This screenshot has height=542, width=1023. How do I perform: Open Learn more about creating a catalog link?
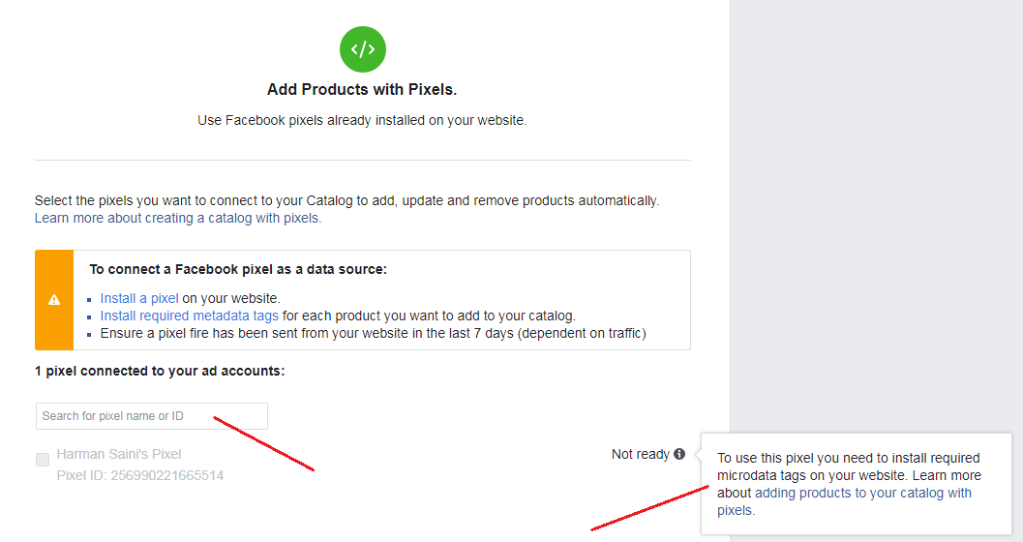[x=178, y=219]
